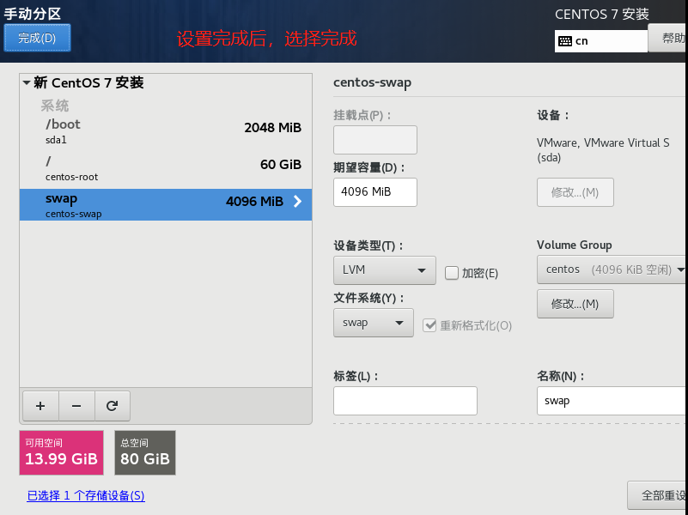Image resolution: width=688 pixels, height=515 pixels.
Task: Click the 完成(D) done button
Action: click(x=37, y=38)
